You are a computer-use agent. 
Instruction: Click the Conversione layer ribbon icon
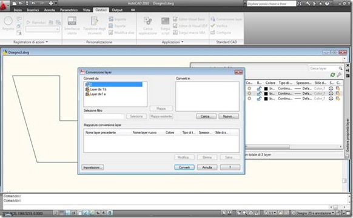(x=213, y=19)
